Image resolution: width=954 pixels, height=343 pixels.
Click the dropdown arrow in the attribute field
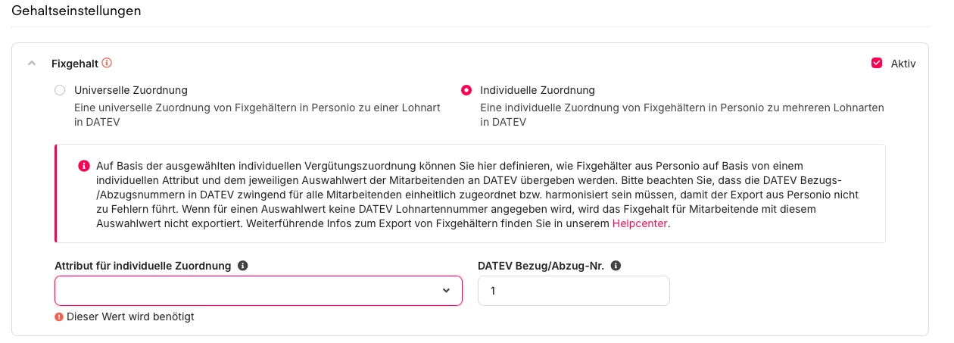(446, 291)
